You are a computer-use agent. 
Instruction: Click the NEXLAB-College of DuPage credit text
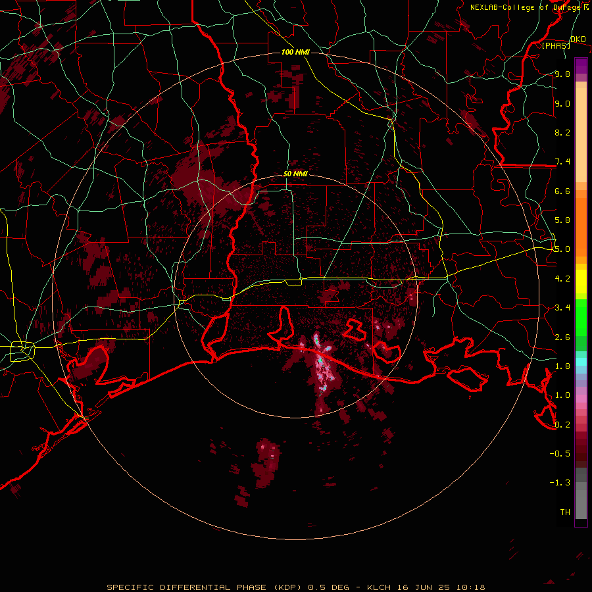[525, 7]
